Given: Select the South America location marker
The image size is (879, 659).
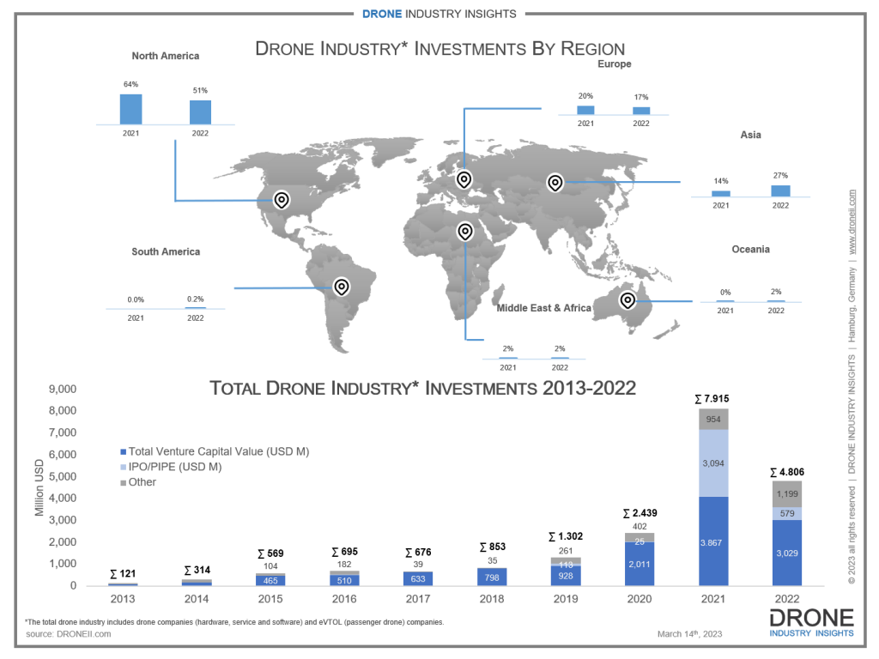Looking at the screenshot, I should click(342, 287).
